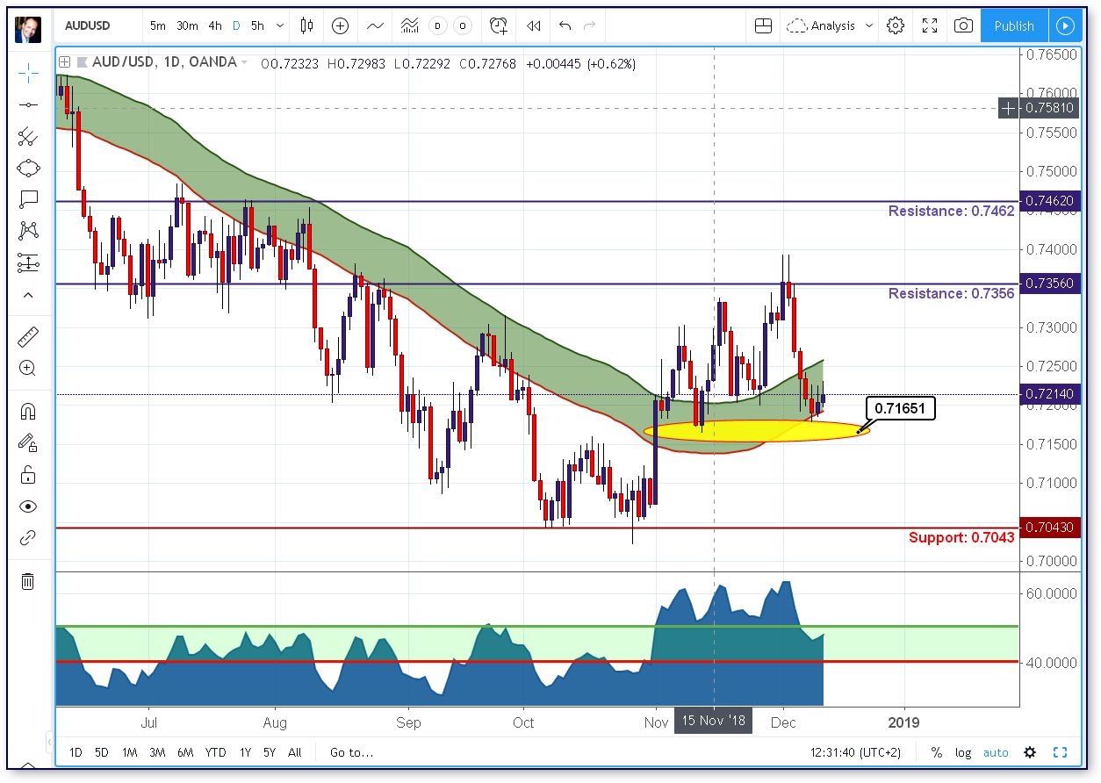Switch to 5h timeframe
This screenshot has width=1101, height=783.
click(257, 25)
